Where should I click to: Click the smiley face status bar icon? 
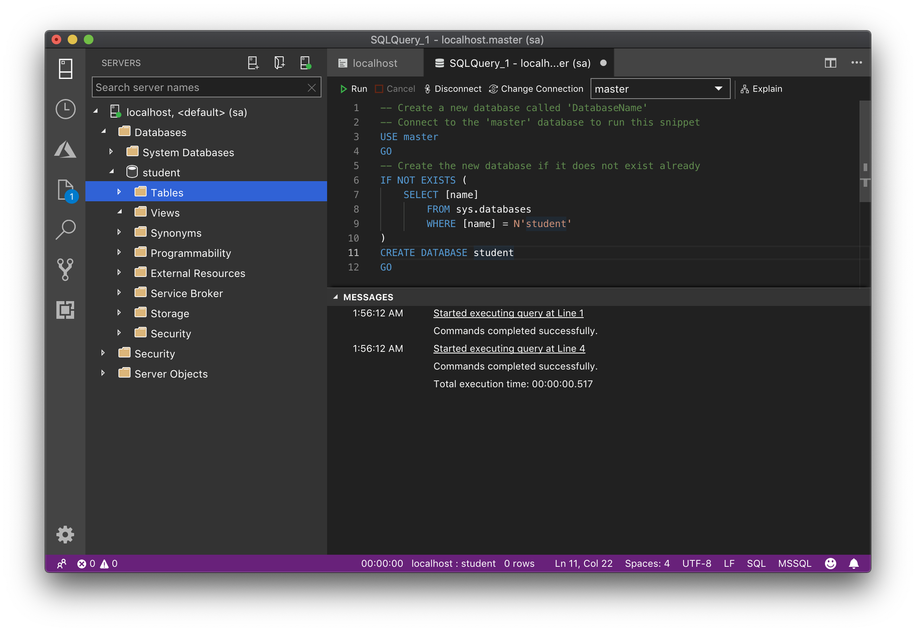(x=830, y=563)
